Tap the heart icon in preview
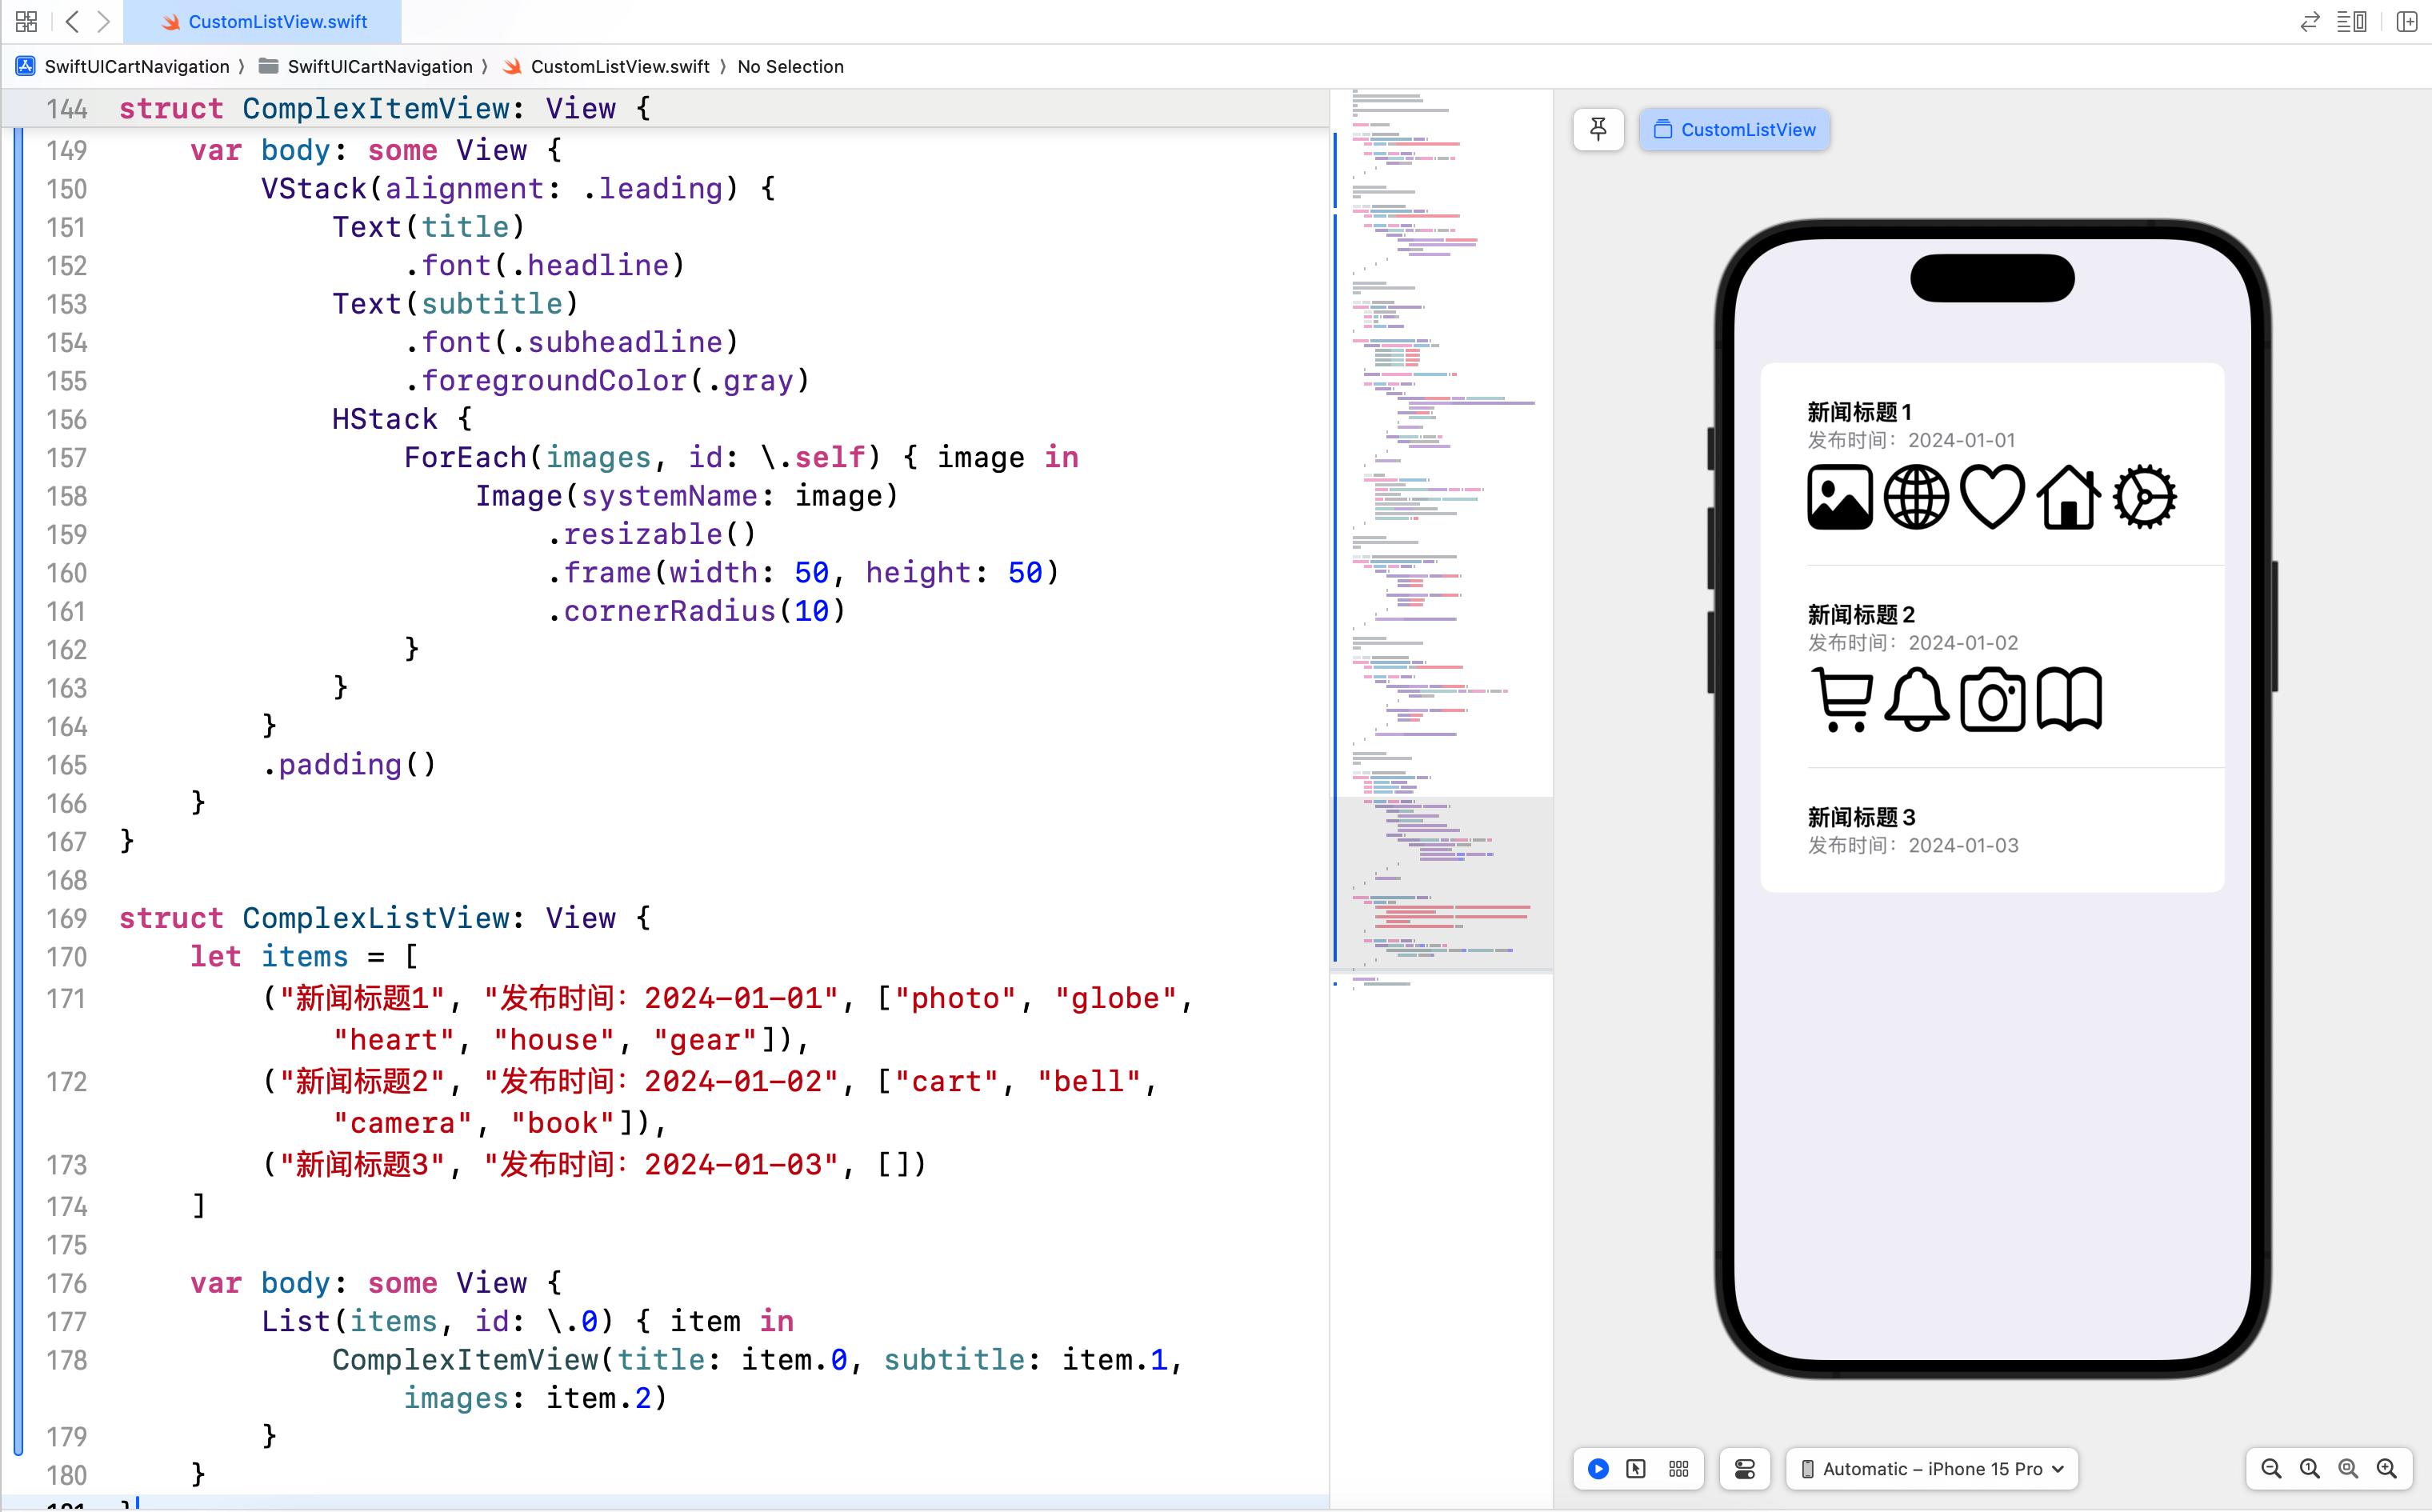2432x1512 pixels. pyautogui.click(x=1993, y=497)
